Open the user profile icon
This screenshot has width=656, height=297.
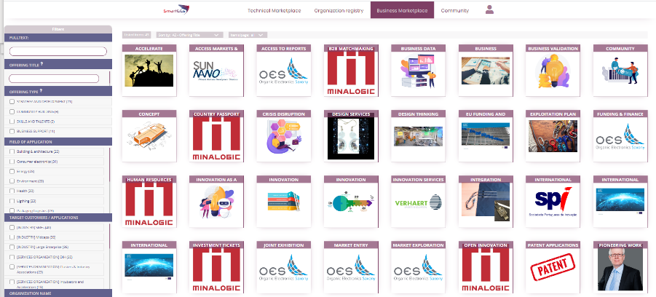pyautogui.click(x=489, y=10)
